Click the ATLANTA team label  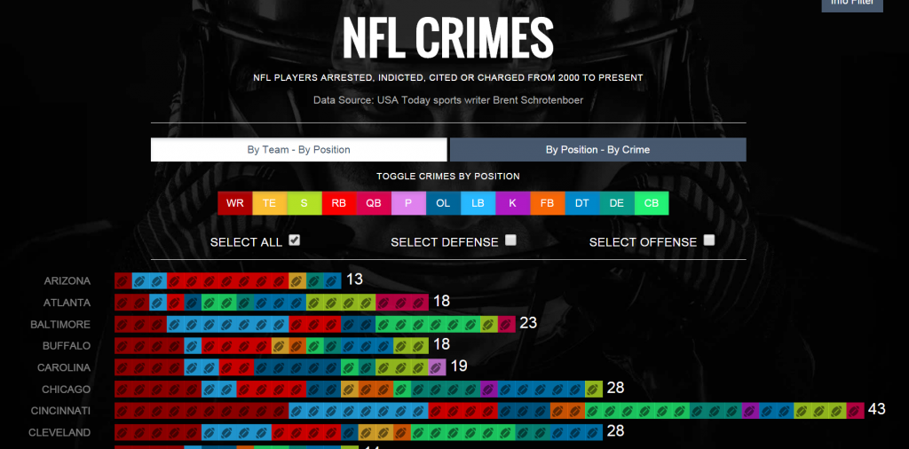pyautogui.click(x=67, y=303)
